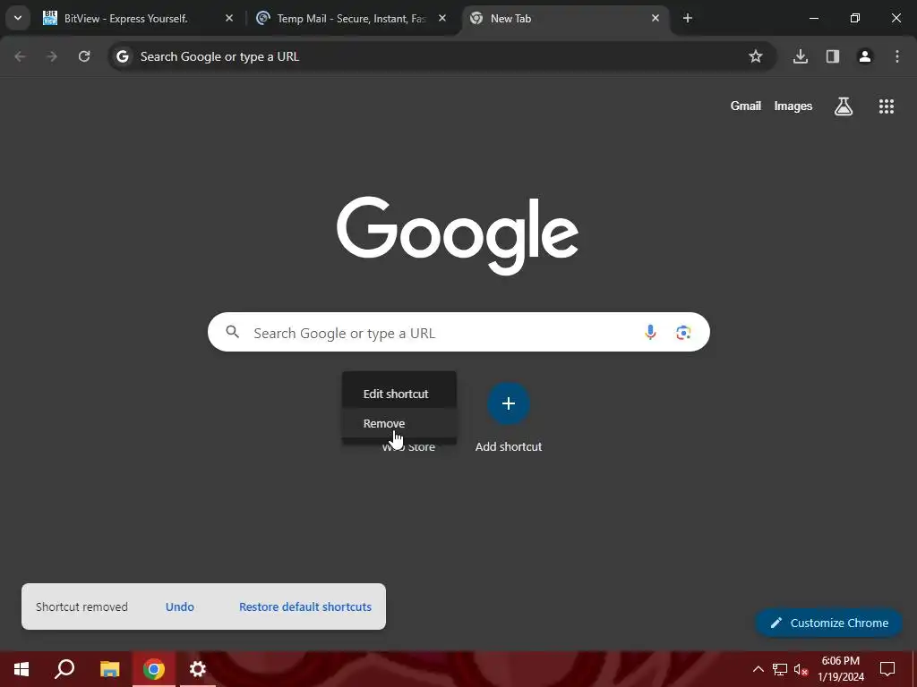The height and width of the screenshot is (687, 917).
Task: Open the Chrome three-dot menu
Action: coord(897,56)
